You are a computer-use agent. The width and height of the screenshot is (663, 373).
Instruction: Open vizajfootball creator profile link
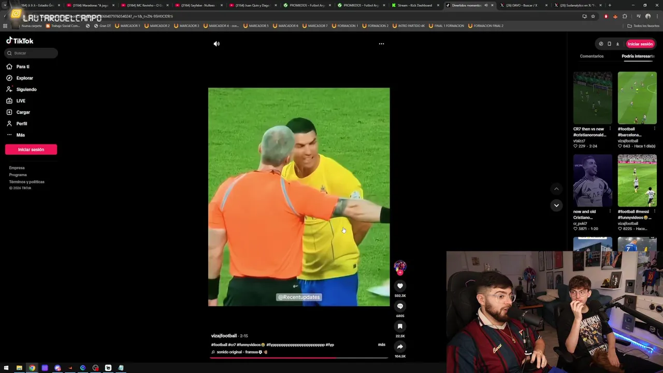pyautogui.click(x=224, y=336)
